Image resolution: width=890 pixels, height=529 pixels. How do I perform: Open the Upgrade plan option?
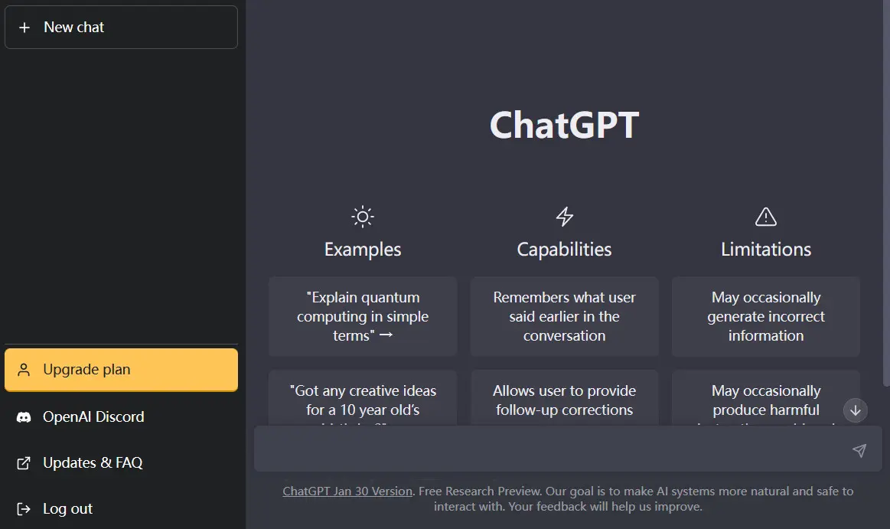pos(122,370)
